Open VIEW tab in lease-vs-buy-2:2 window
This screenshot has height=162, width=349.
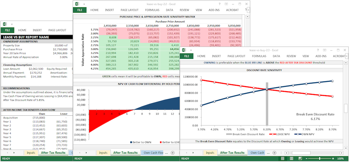pos(199,10)
